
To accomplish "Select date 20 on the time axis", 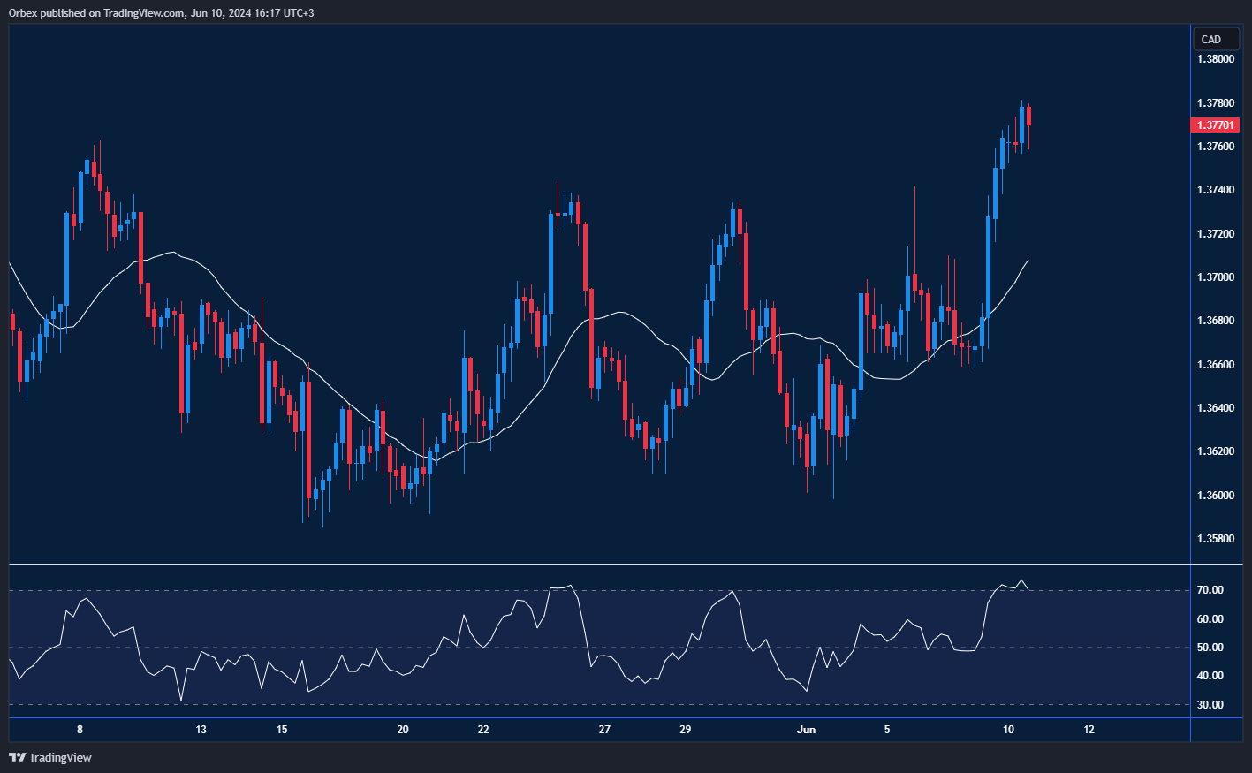I will 403,730.
